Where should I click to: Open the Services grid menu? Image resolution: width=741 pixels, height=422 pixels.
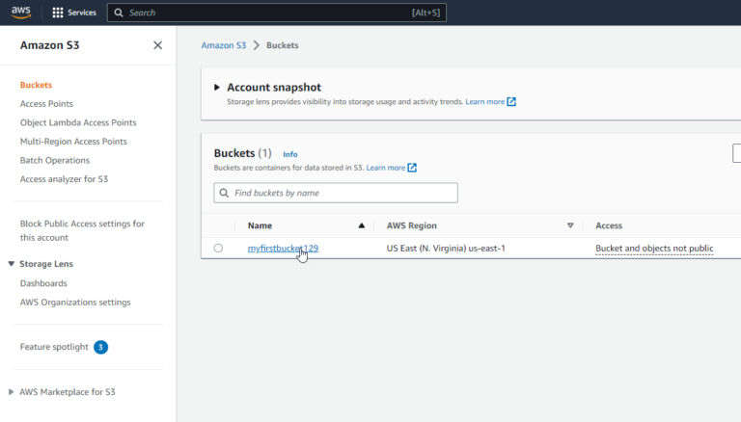click(58, 13)
